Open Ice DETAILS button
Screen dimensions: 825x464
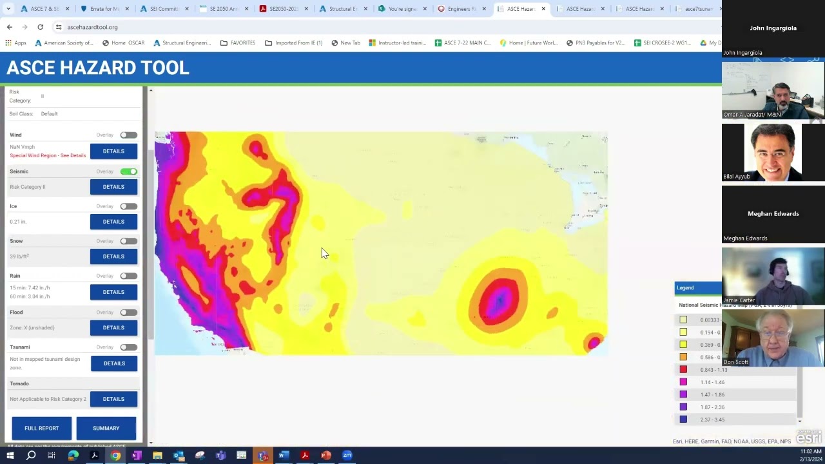click(113, 222)
